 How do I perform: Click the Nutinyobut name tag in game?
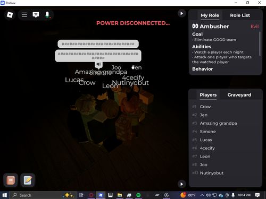coord(130,83)
